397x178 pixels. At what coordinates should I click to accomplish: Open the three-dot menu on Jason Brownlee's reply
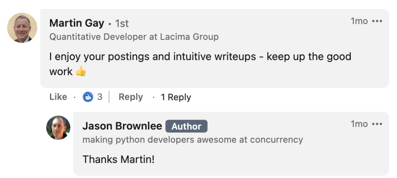[377, 124]
